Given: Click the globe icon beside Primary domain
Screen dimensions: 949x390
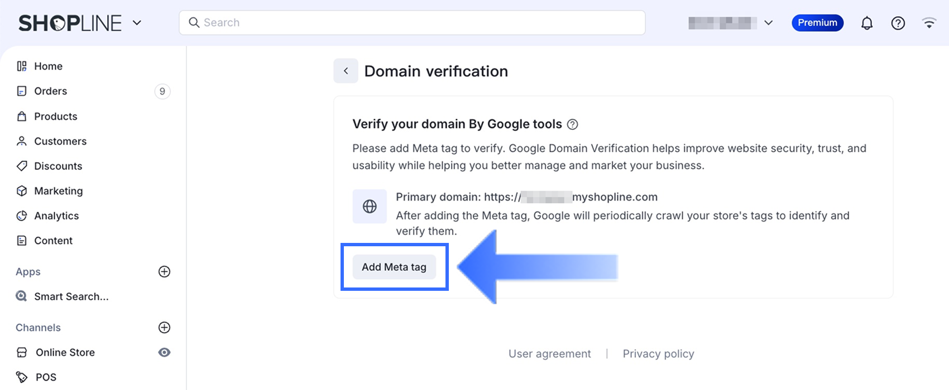Looking at the screenshot, I should click(370, 206).
